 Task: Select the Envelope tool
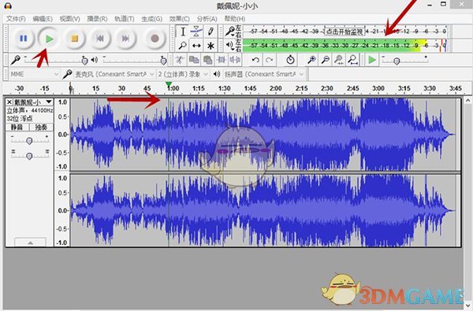coord(196,31)
